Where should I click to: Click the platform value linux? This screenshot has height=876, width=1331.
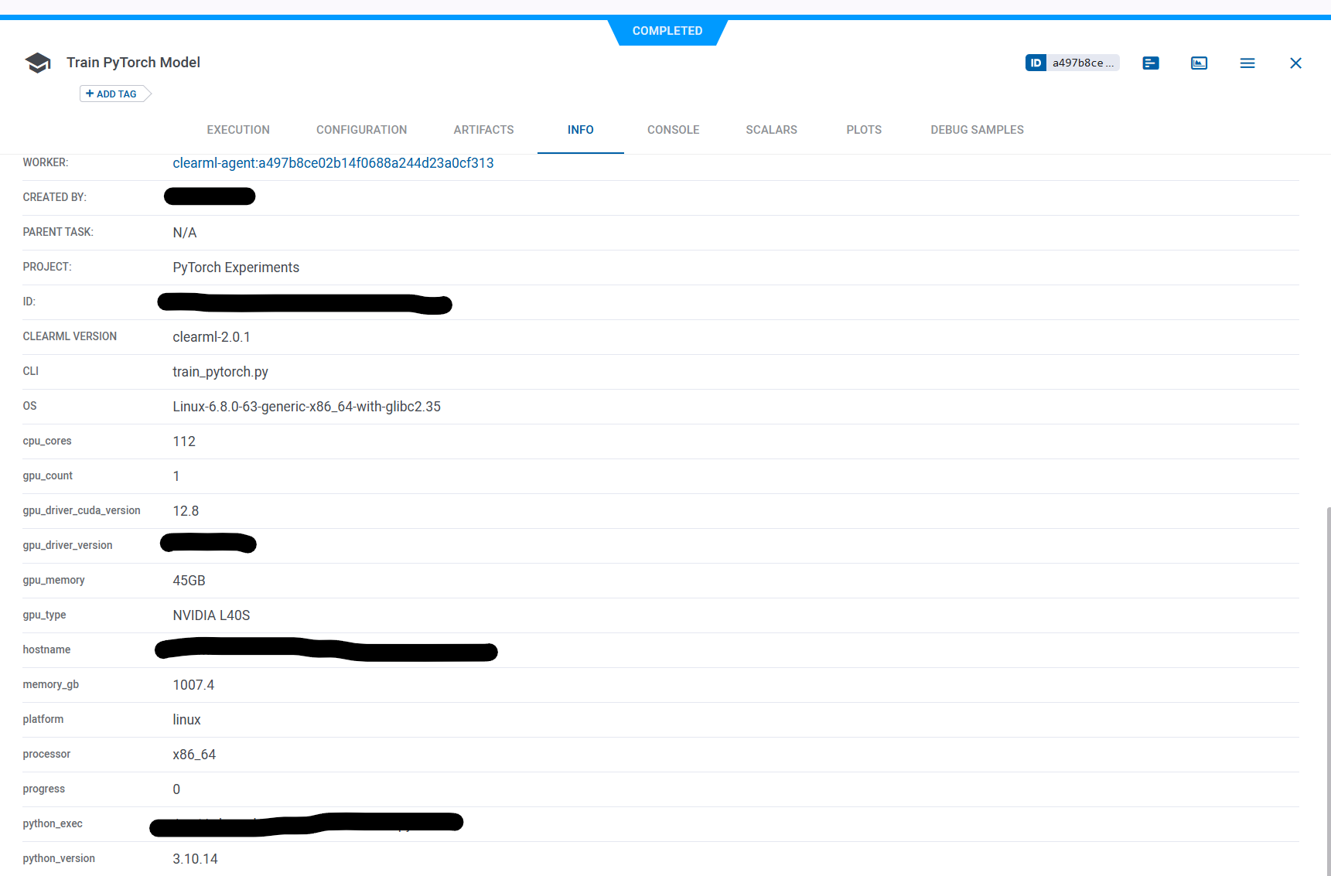tap(186, 720)
